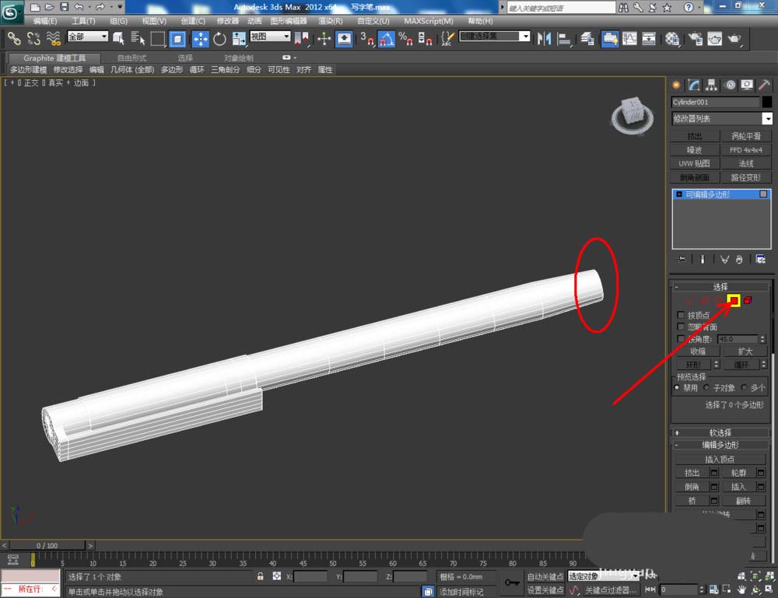Collapse the 编辑多边形 rollout
The width and height of the screenshot is (778, 598).
tap(720, 445)
